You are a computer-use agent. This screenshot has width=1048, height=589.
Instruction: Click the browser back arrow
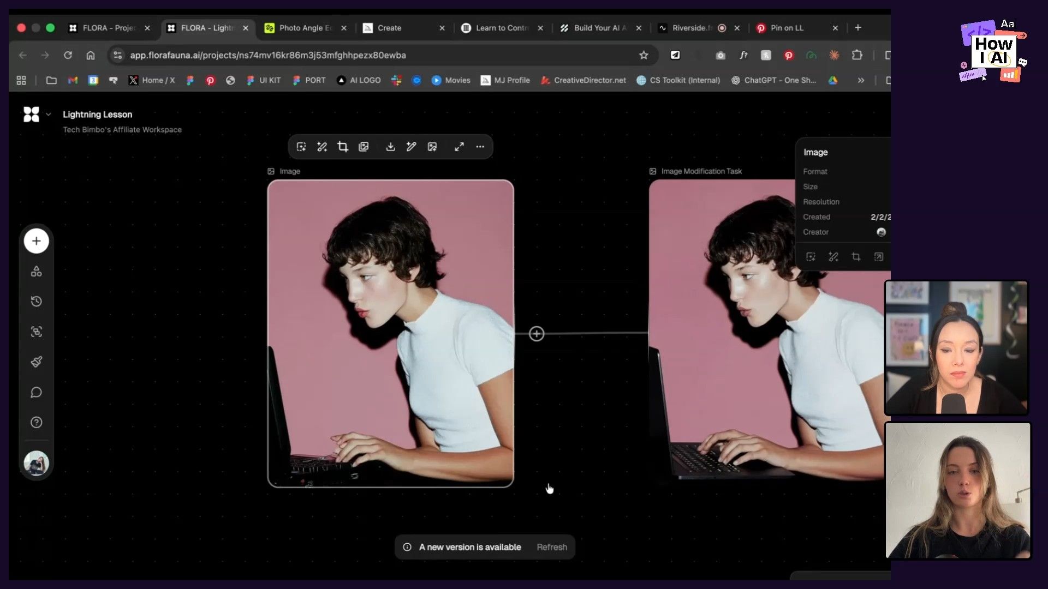coord(23,55)
